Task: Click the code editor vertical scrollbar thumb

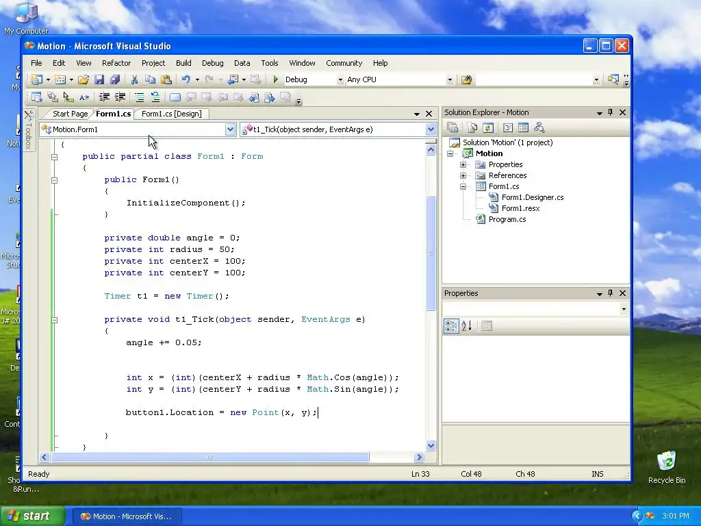Action: tap(431, 253)
